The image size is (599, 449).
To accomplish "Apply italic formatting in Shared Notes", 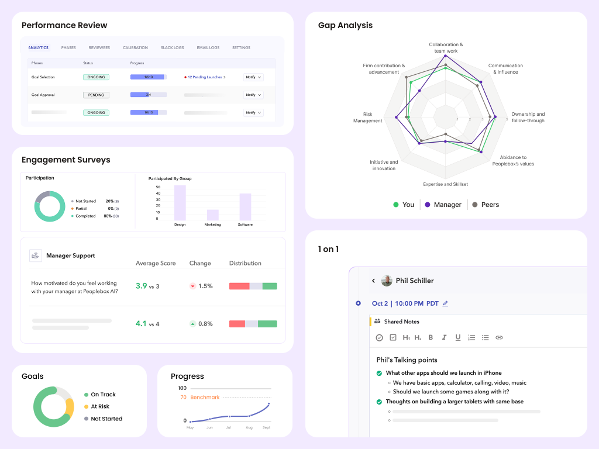I will 444,337.
